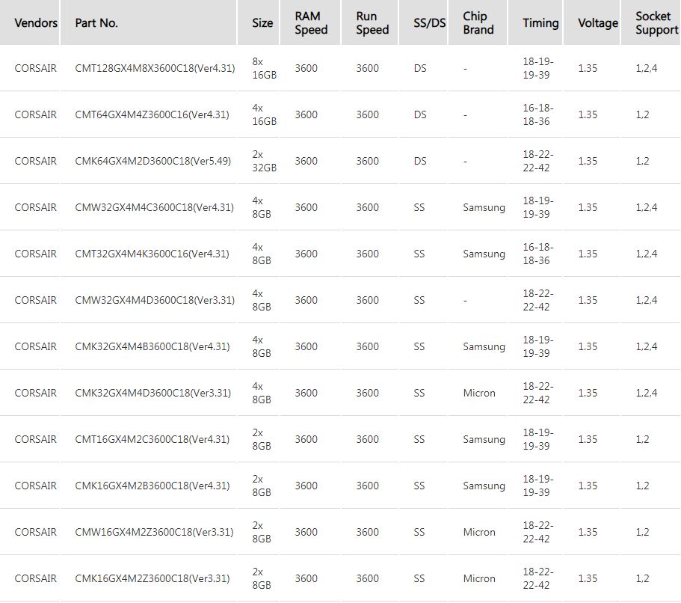Click CORSAIR vendor in CMK16GX4M2B3600C18 row
681x603 pixels.
[36, 486]
